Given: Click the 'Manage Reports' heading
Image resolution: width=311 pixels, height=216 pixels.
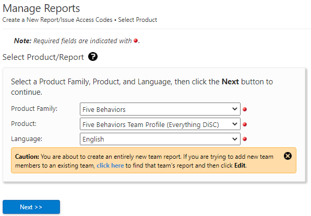Looking at the screenshot, I should [41, 8].
